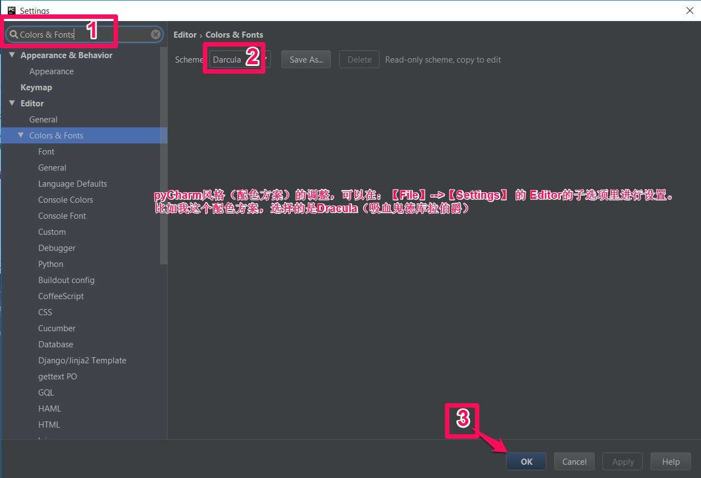
Task: Select GQL in the settings tree
Action: (46, 393)
